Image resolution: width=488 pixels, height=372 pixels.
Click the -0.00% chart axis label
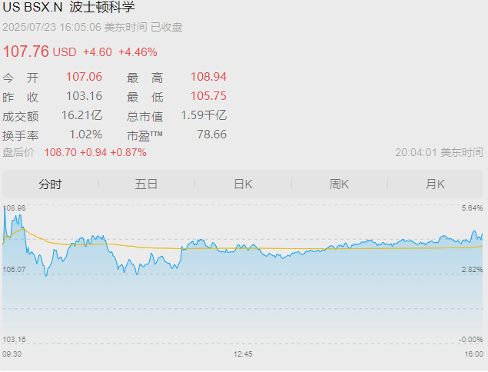(471, 340)
